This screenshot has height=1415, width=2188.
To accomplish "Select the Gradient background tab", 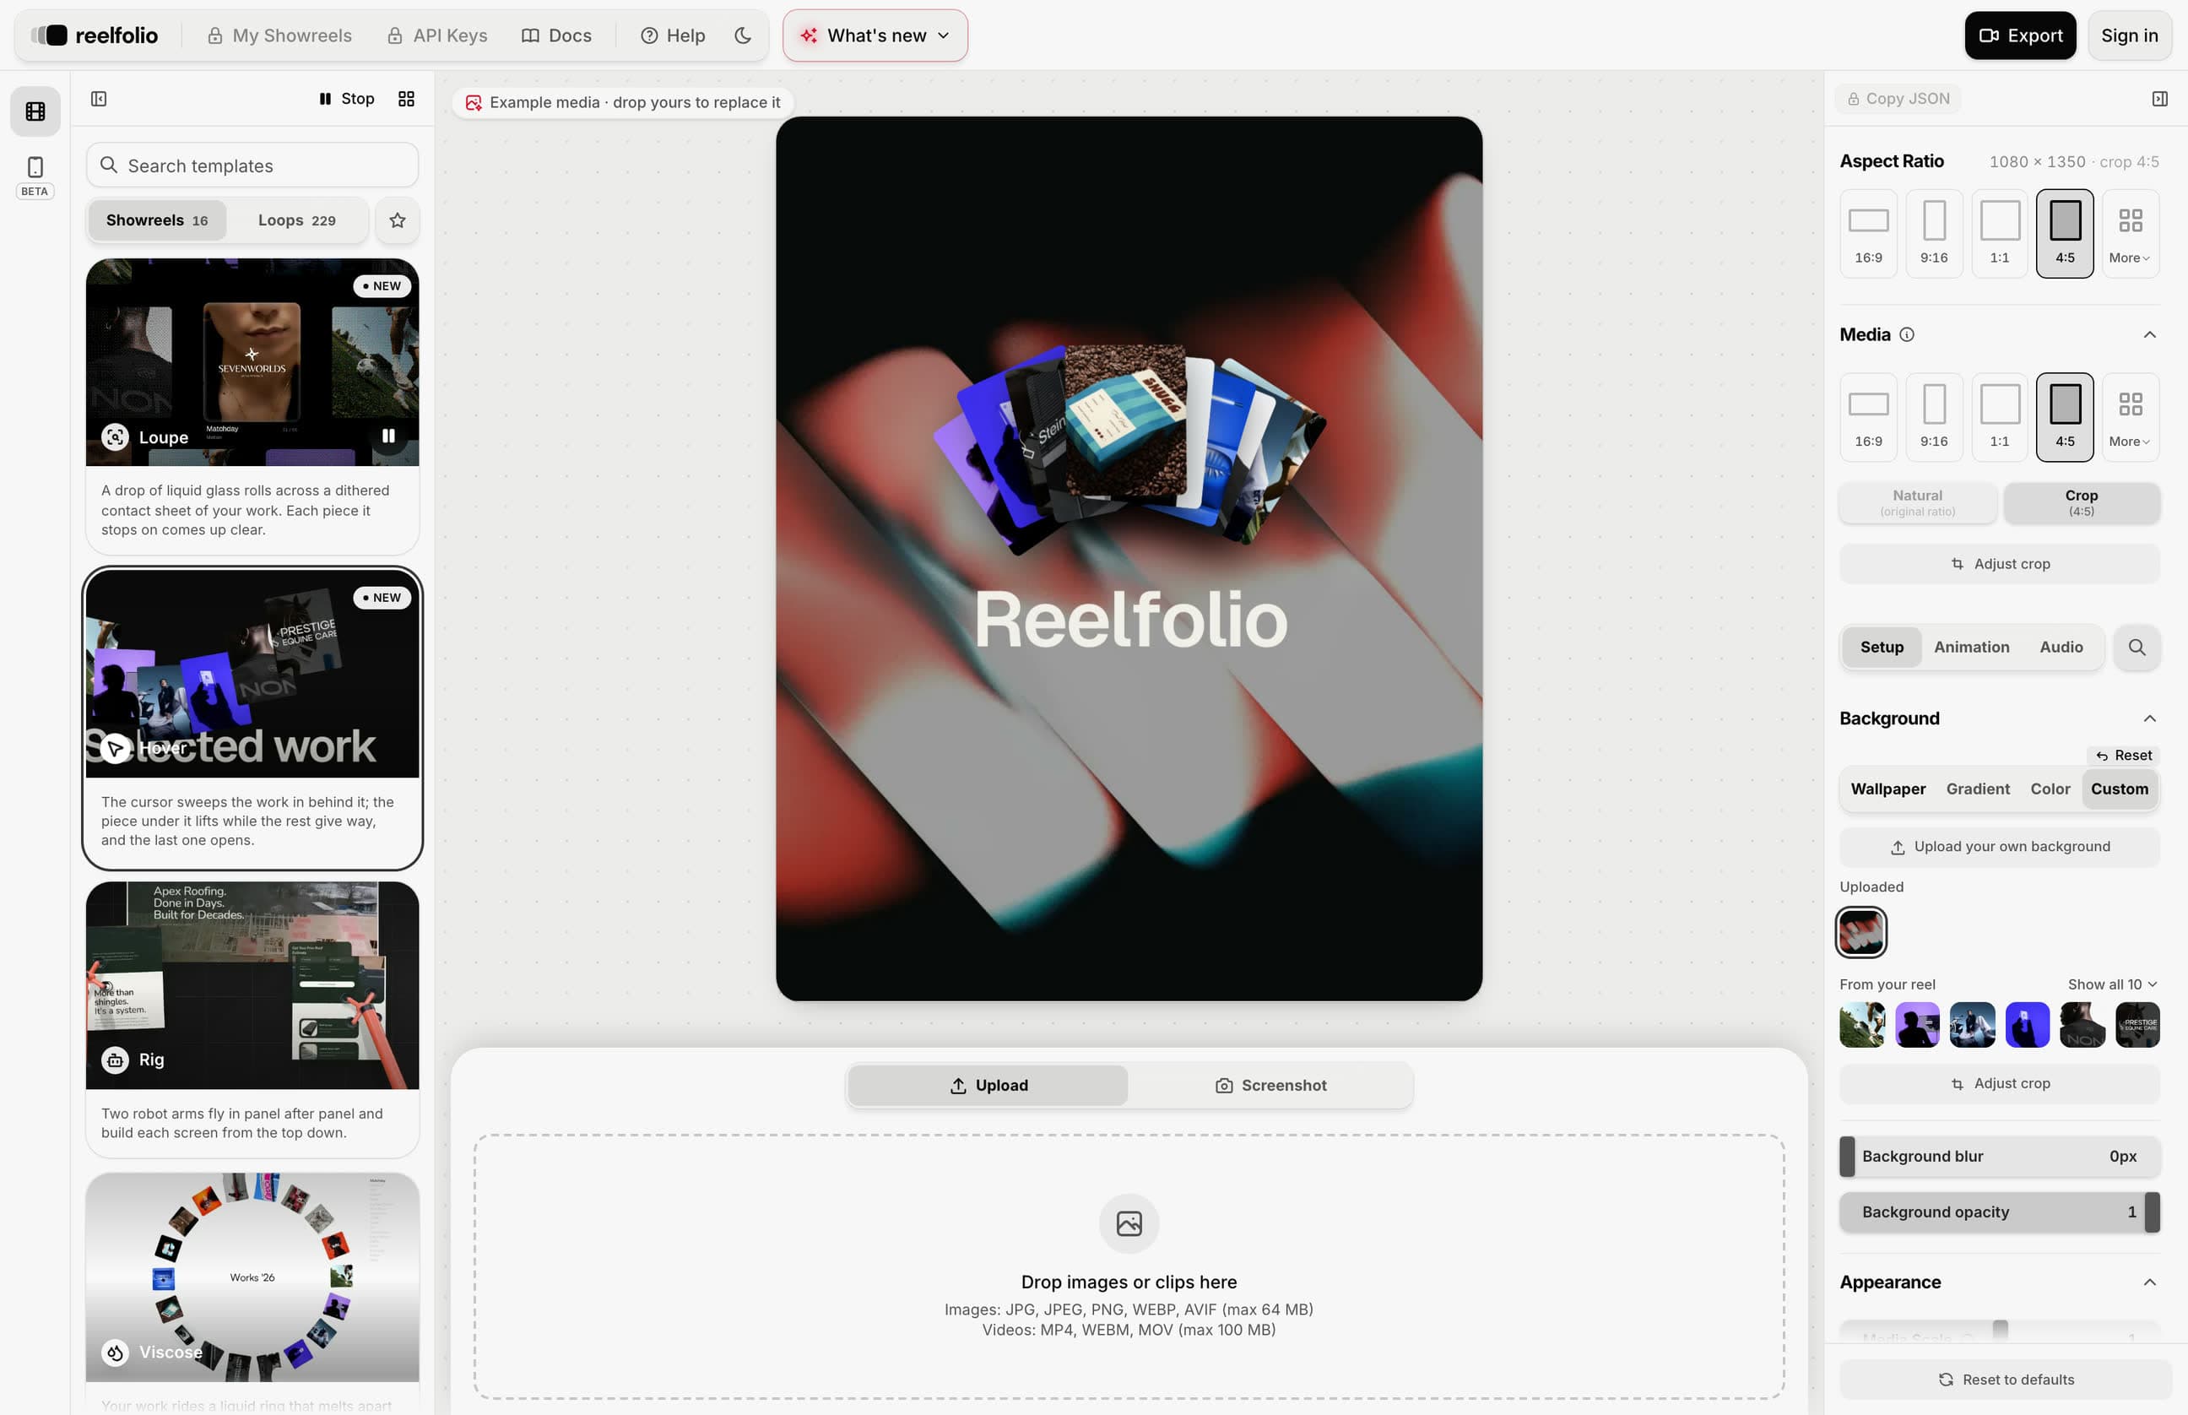I will coord(1978,789).
